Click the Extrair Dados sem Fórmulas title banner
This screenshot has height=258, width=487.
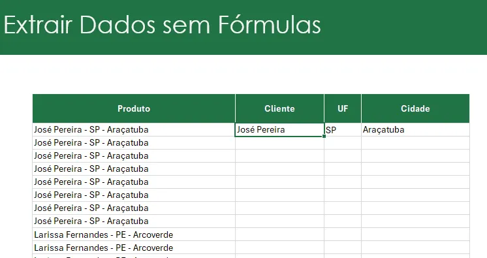click(x=243, y=27)
